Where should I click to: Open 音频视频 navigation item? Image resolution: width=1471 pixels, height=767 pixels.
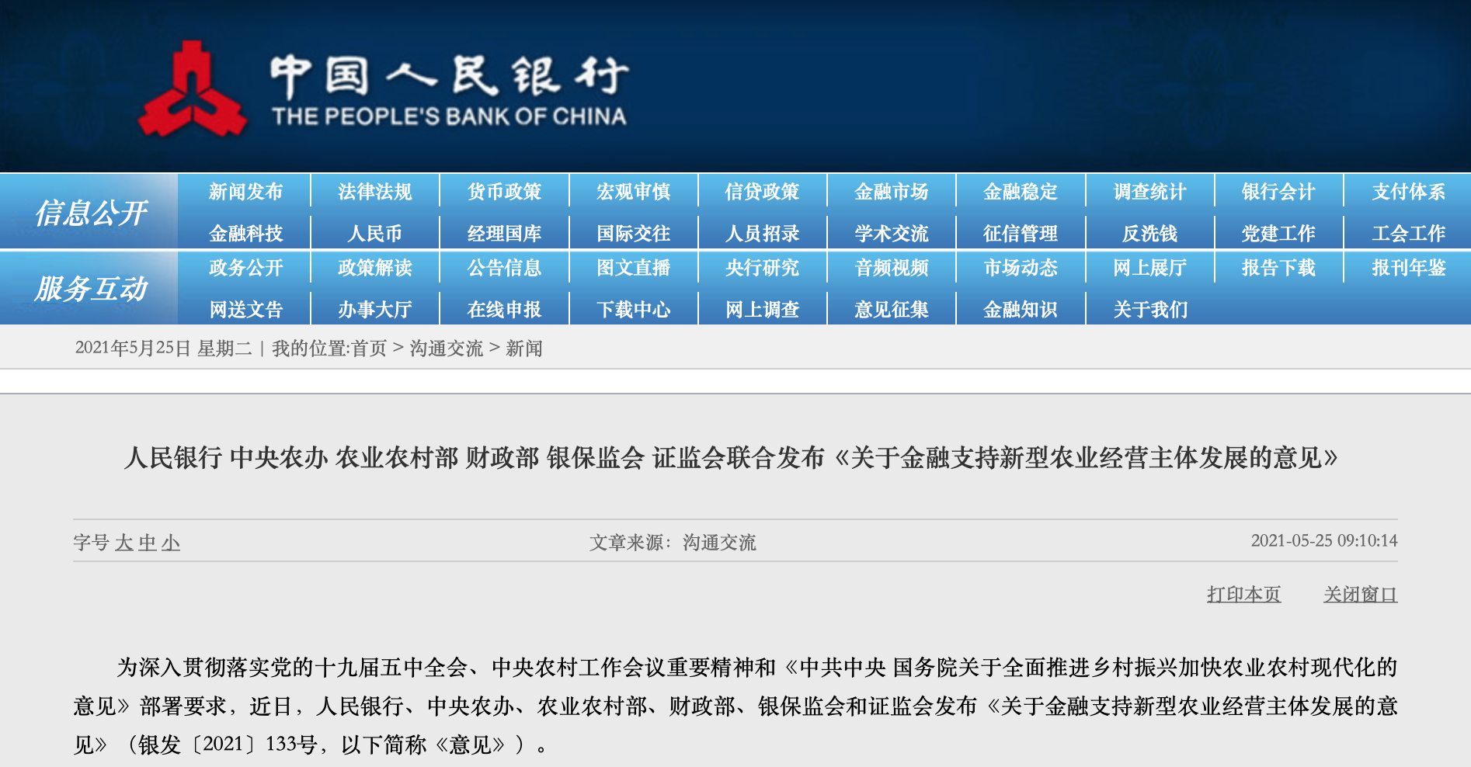pos(891,268)
